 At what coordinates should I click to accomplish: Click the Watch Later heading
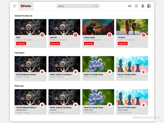(19, 86)
